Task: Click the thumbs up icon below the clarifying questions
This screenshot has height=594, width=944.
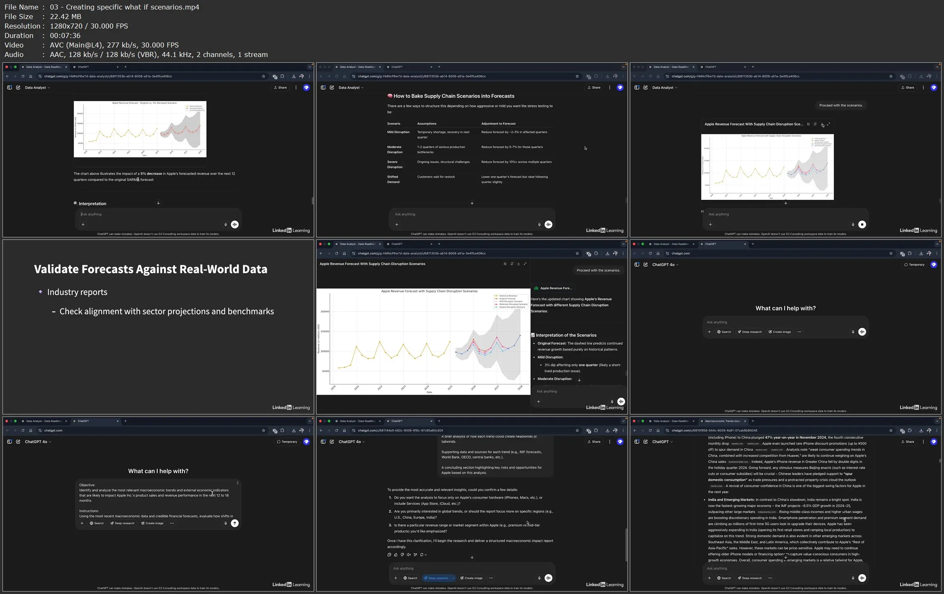Action: coord(396,555)
